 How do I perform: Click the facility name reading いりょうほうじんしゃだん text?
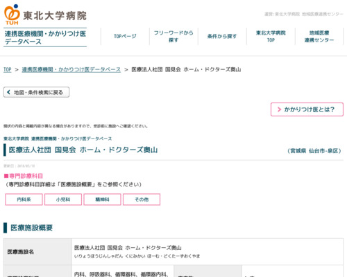coord(137,256)
